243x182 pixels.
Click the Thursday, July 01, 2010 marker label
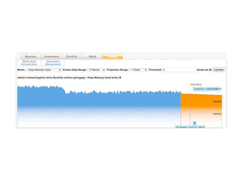click(190, 127)
